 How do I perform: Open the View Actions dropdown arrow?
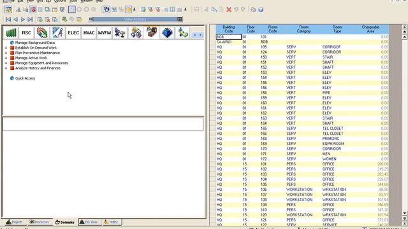pos(180,19)
